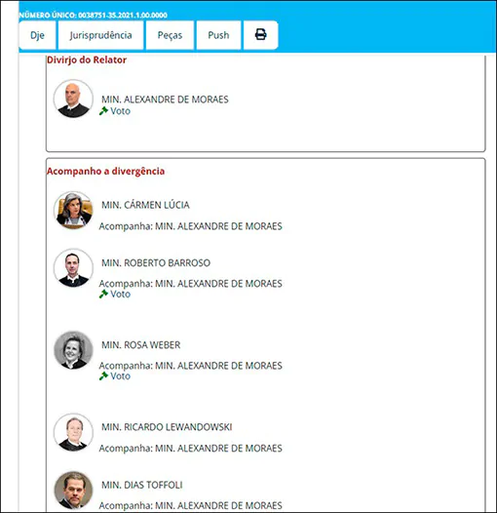
Task: Click gavel icon beside Alexandre de Moraes Voto
Action: pyautogui.click(x=103, y=111)
